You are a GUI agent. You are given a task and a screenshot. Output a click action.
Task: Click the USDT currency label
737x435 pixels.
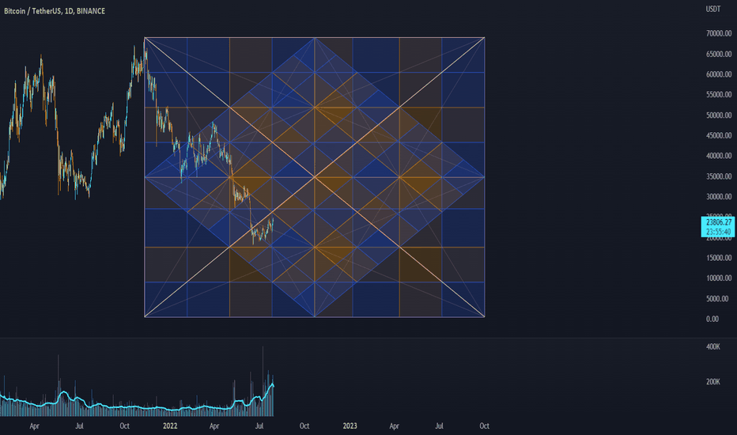[712, 9]
